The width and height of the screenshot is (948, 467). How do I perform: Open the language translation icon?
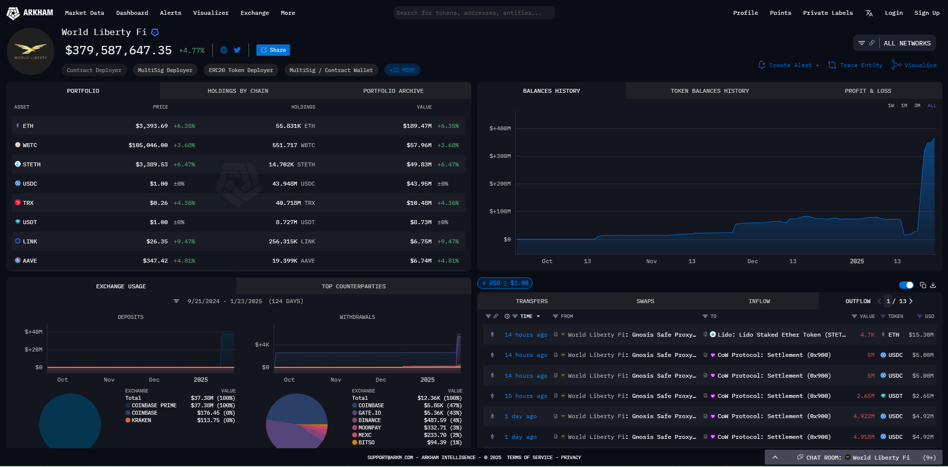point(869,13)
